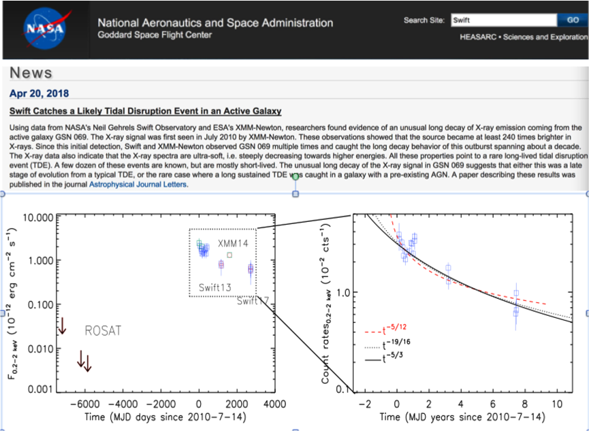This screenshot has height=431, width=589.
Task: Select the left-middle sizing handle of the chart image
Action: [1, 313]
